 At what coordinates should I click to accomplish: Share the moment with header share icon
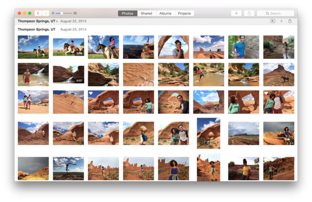(290, 21)
